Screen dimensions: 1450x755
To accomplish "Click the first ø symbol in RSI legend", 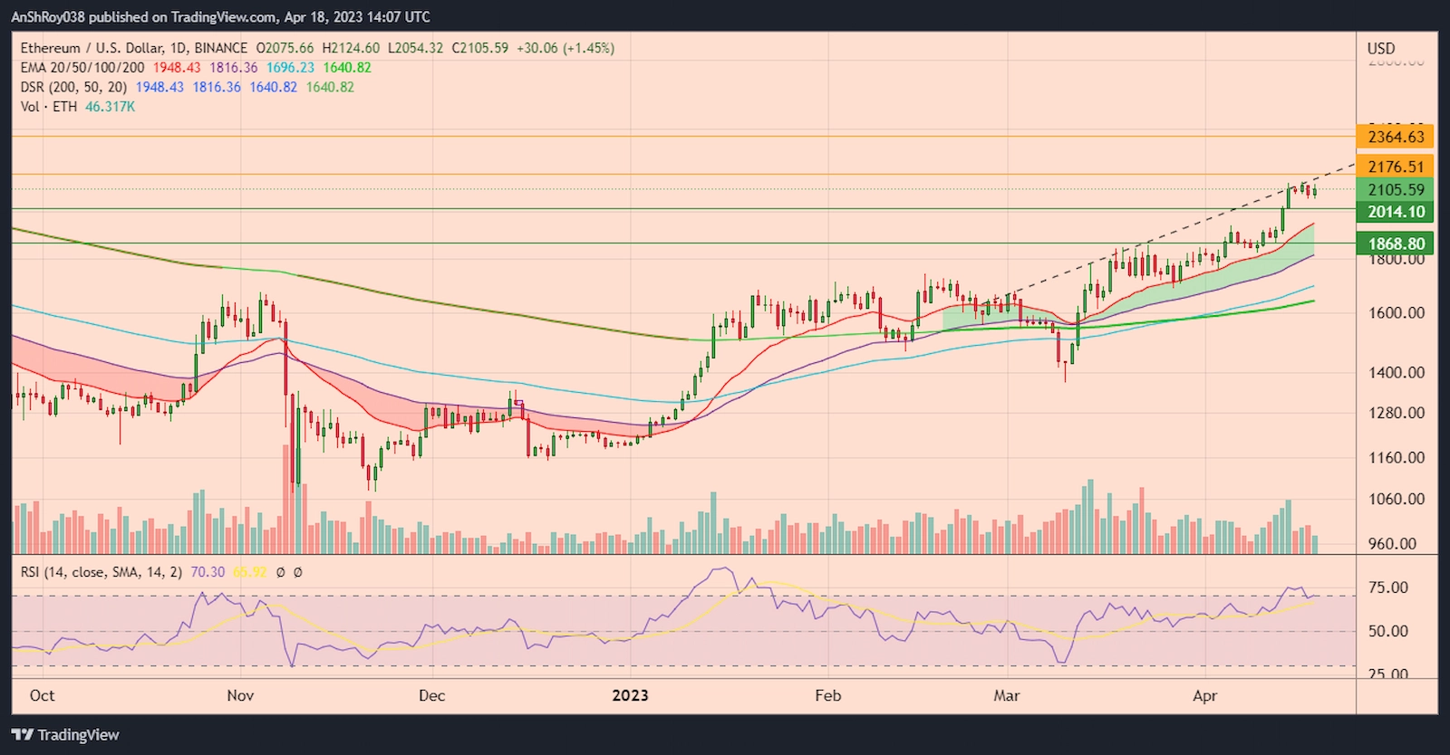I will pos(281,572).
